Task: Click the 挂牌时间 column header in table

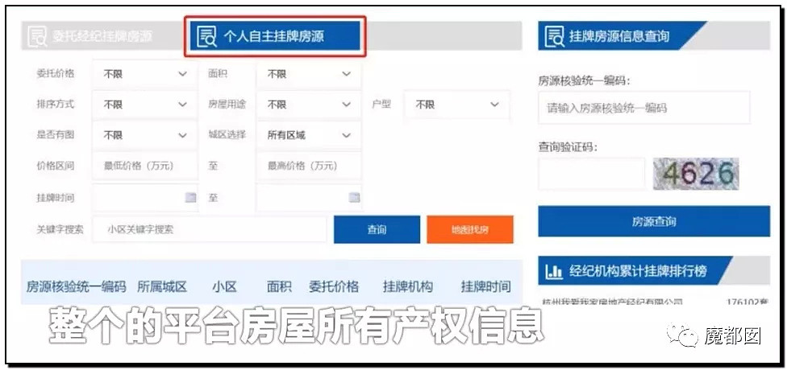Action: point(486,287)
